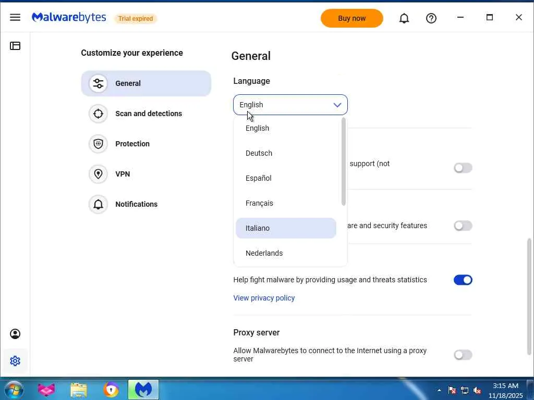The image size is (534, 400).
Task: Switch to Notifications settings
Action: tap(146, 204)
